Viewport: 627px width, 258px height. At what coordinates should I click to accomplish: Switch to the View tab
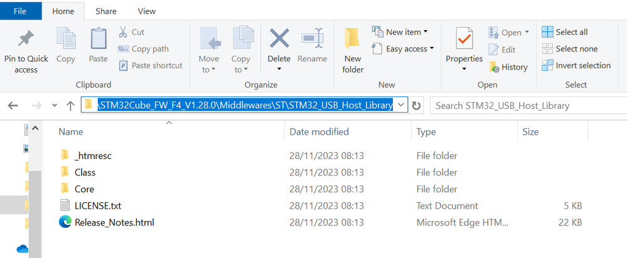point(147,11)
